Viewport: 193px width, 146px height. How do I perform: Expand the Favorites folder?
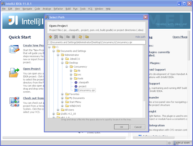coord(62,94)
